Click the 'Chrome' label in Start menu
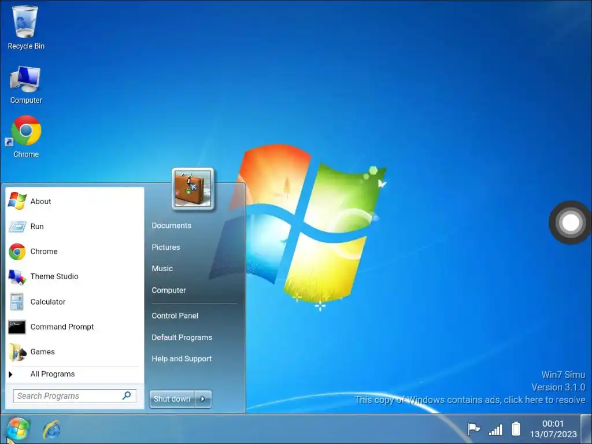This screenshot has width=592, height=444. (44, 251)
